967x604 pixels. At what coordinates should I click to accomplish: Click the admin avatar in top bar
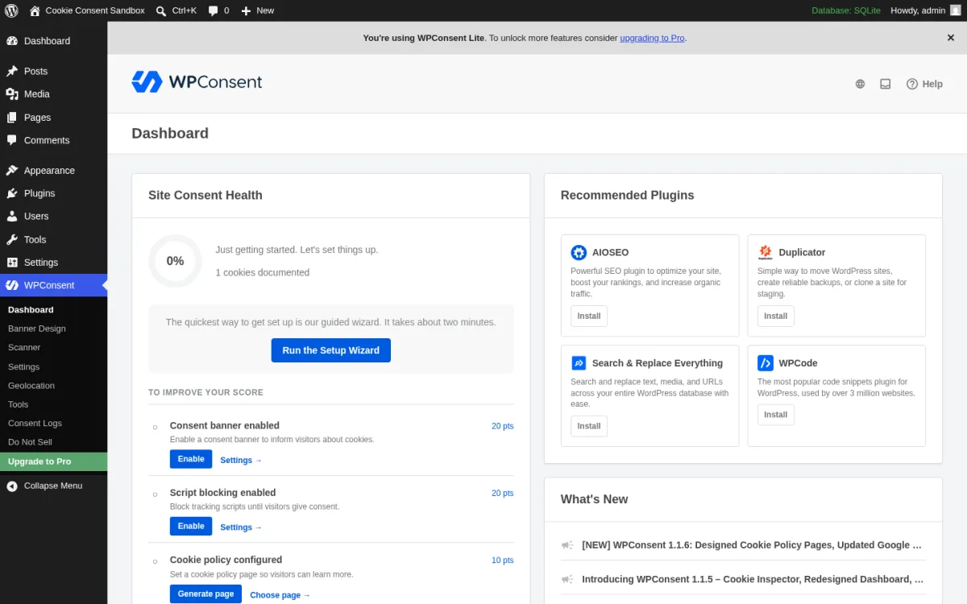click(x=956, y=10)
